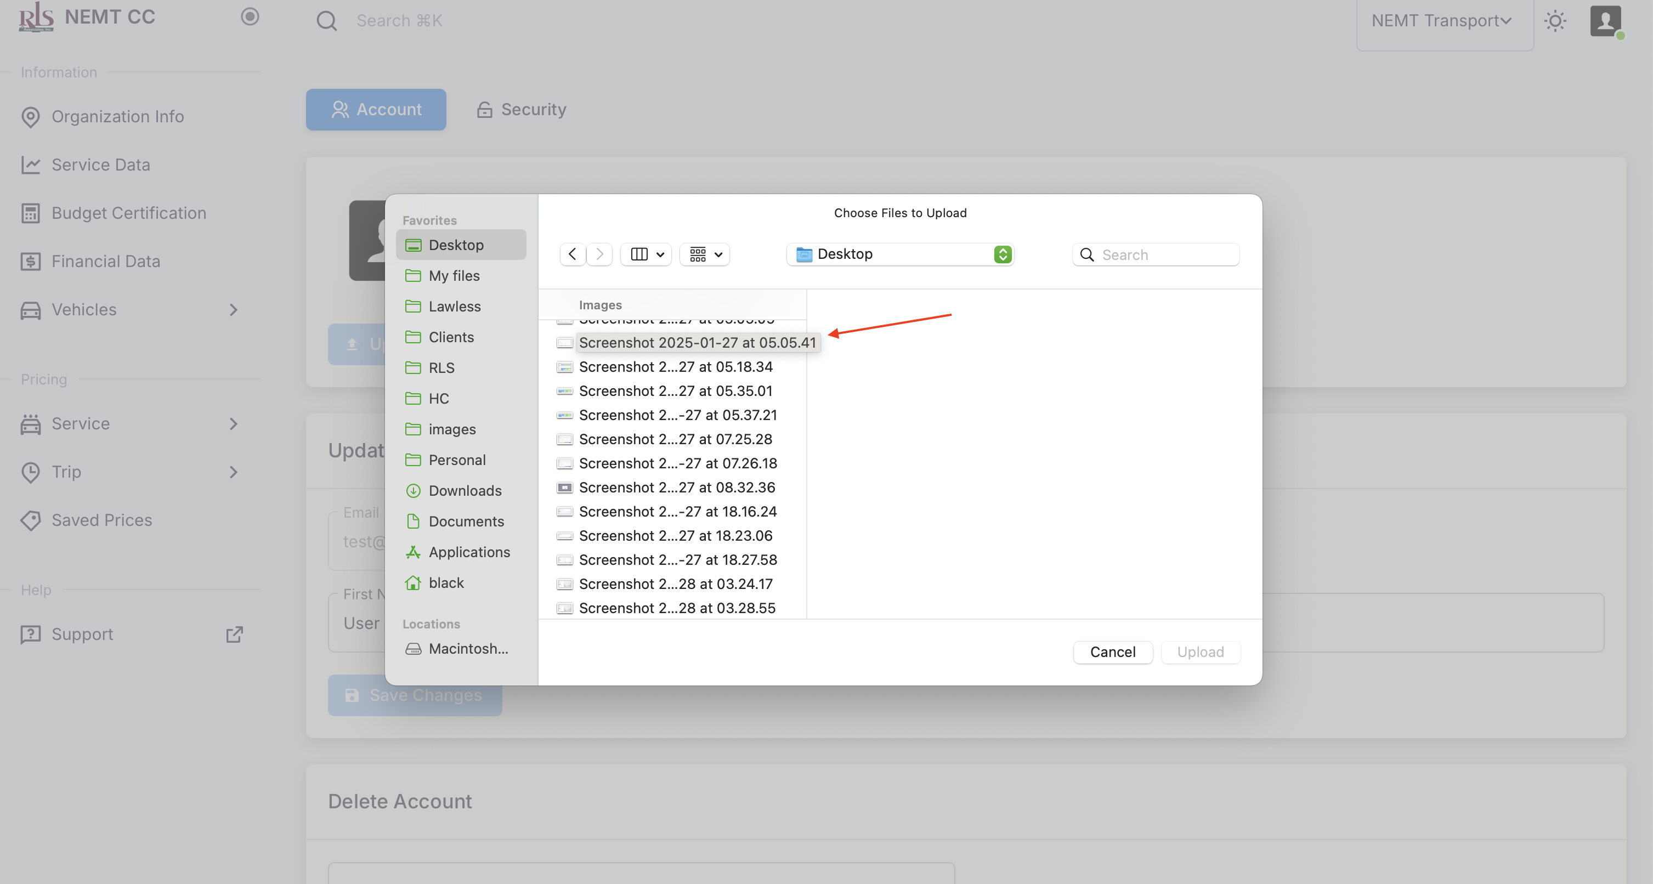The width and height of the screenshot is (1653, 884).
Task: Switch to the Security tab
Action: coord(521,110)
